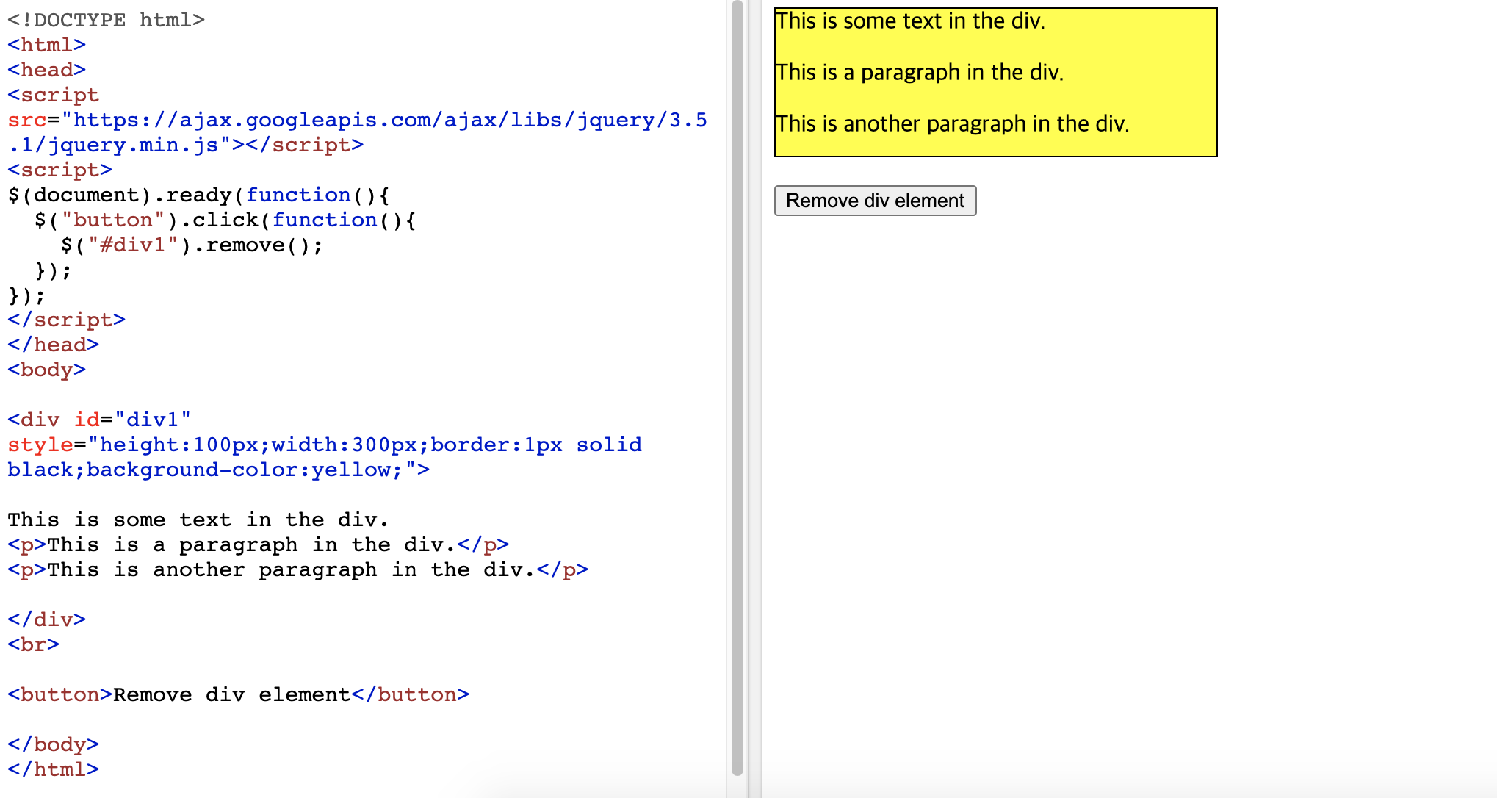
Task: Click 'This is some text in the div.' preview text
Action: click(x=909, y=21)
